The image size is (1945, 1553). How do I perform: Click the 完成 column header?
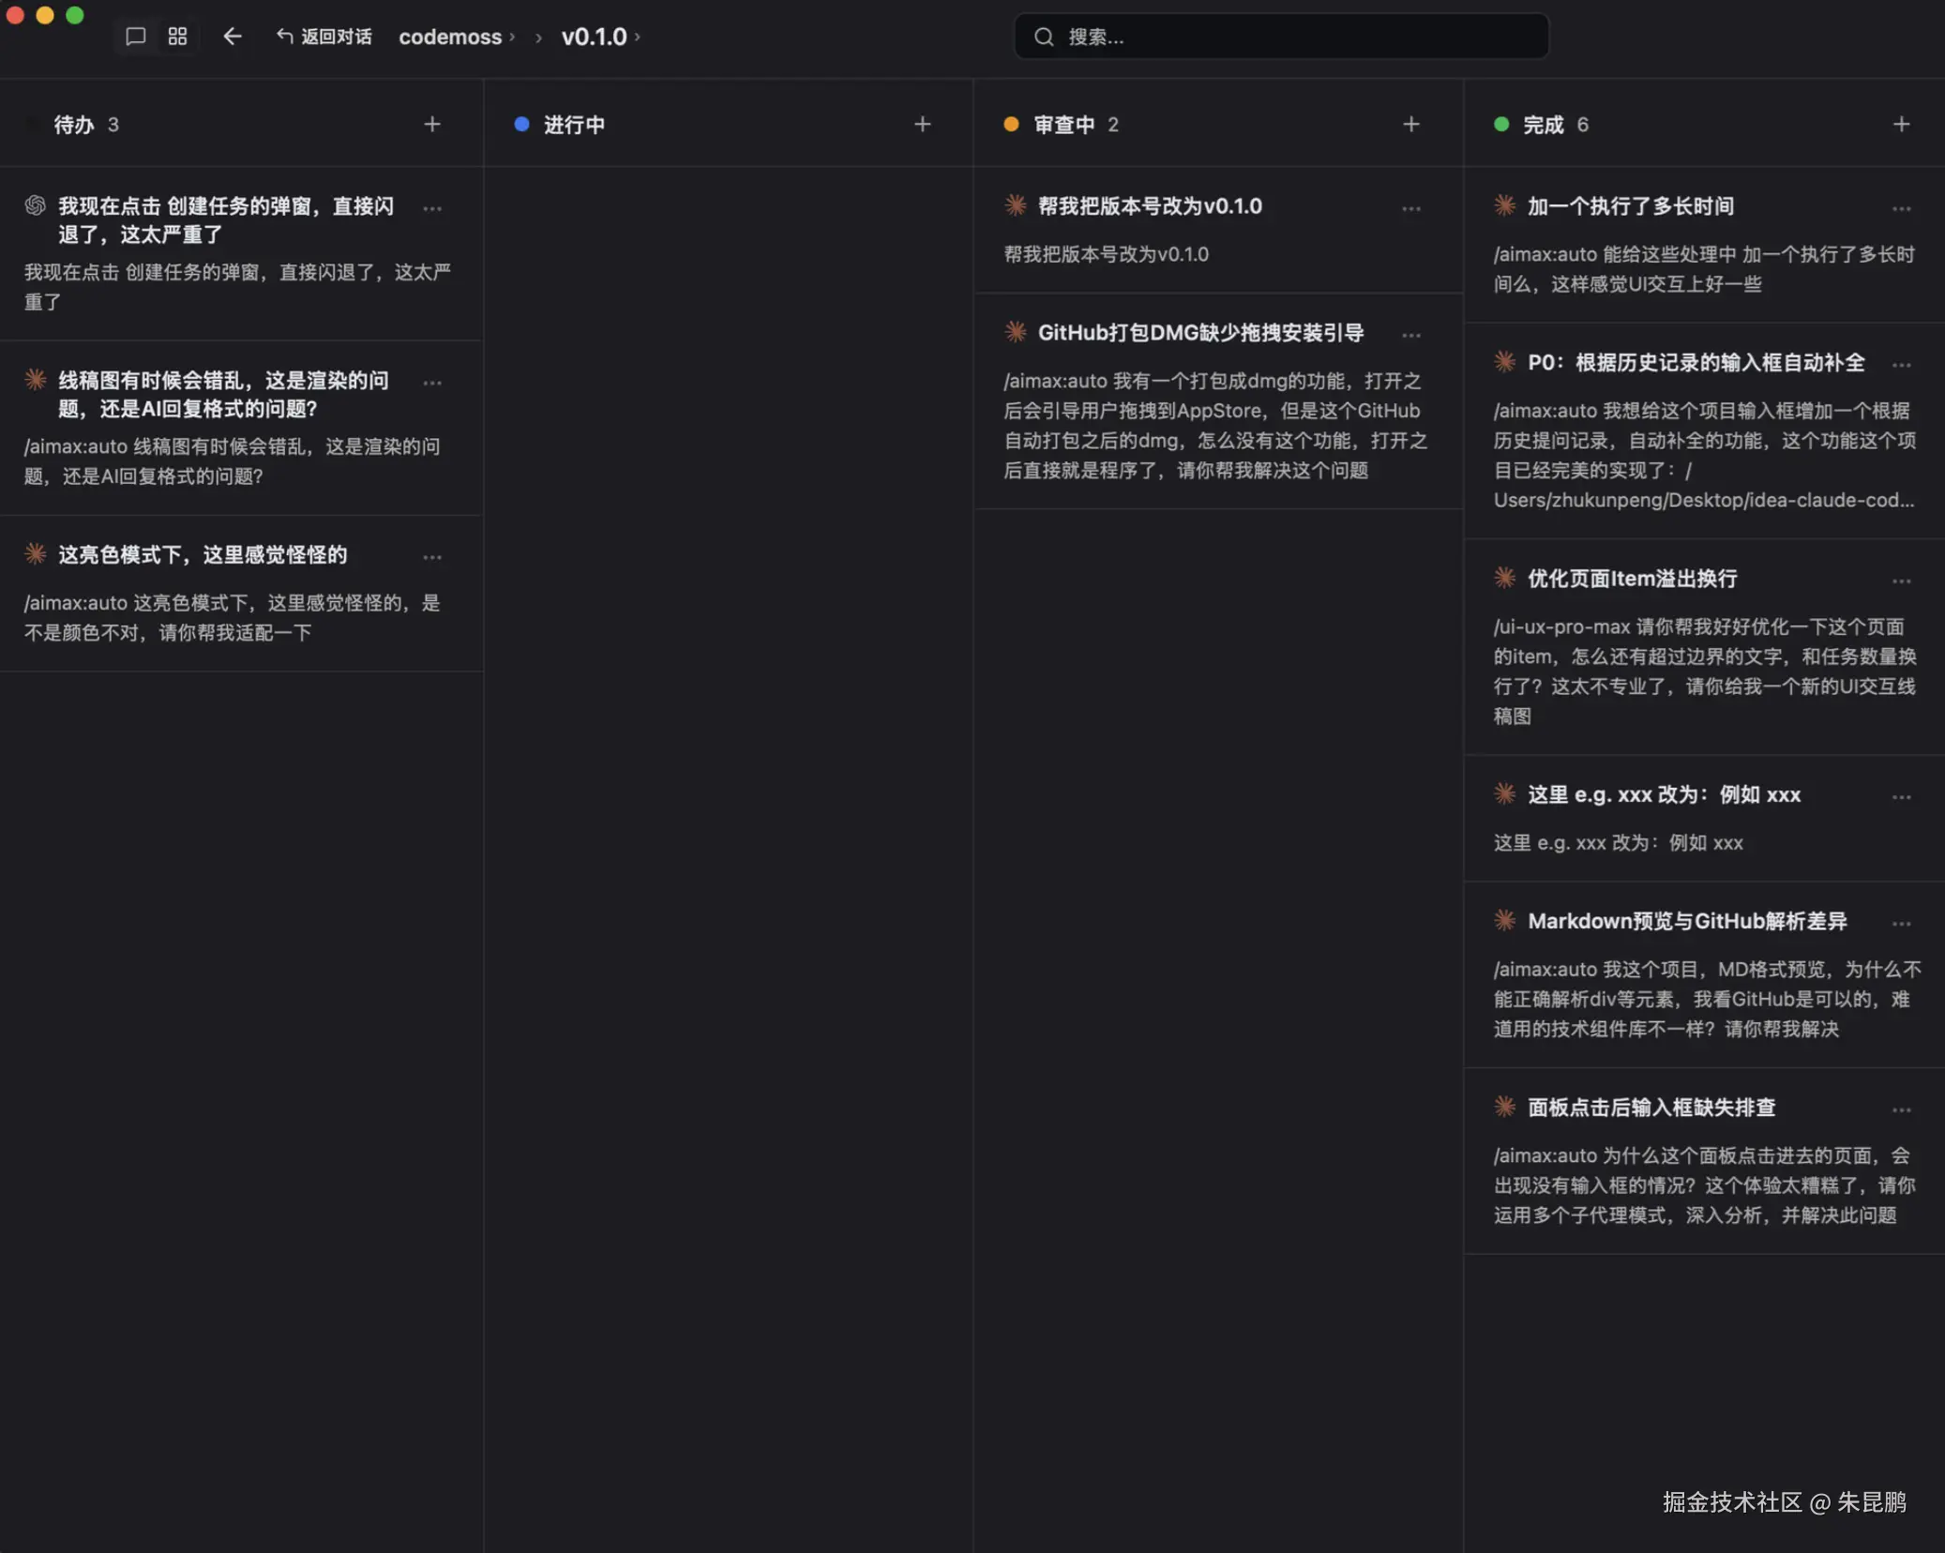[1543, 125]
